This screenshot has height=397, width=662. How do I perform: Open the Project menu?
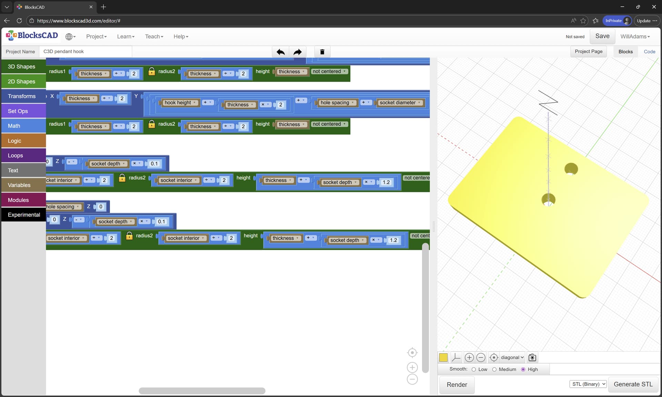pyautogui.click(x=96, y=37)
